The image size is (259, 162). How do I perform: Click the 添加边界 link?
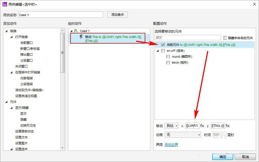tap(171, 145)
